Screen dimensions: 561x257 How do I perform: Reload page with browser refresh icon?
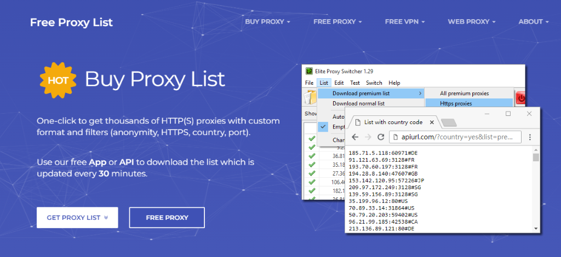coord(381,137)
